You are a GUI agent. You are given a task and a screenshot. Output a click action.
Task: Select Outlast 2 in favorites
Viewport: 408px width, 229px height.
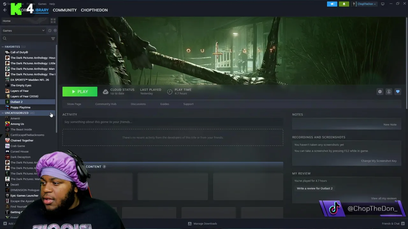click(16, 102)
